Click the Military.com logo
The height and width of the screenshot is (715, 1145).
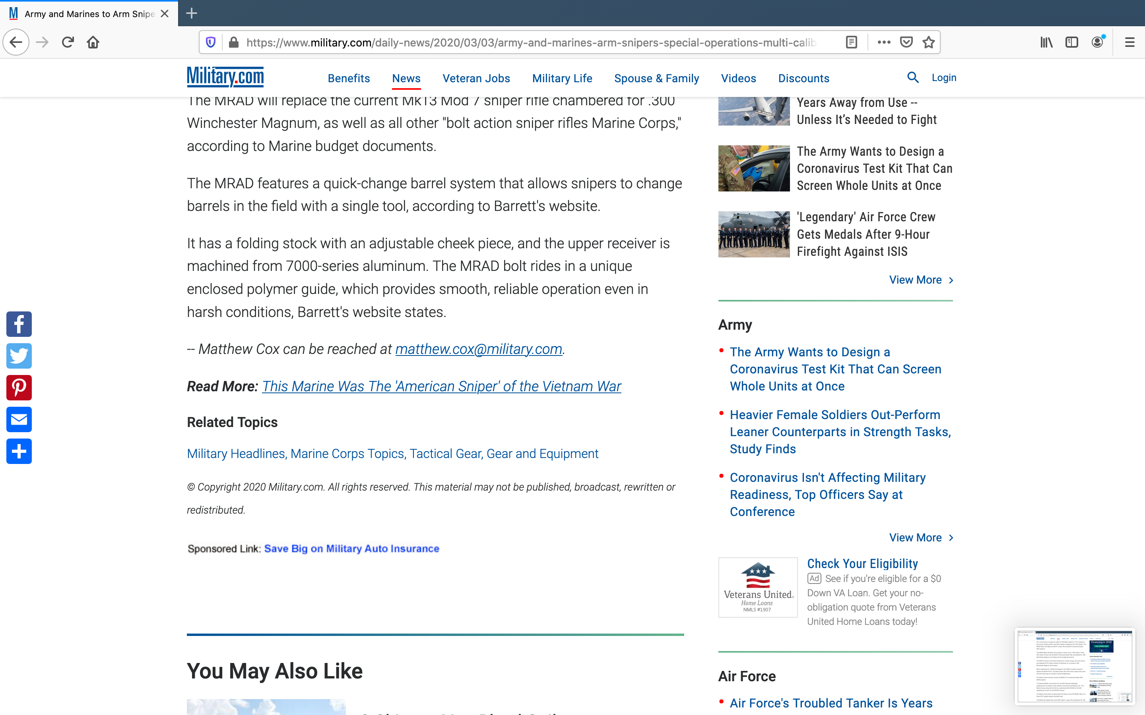225,77
